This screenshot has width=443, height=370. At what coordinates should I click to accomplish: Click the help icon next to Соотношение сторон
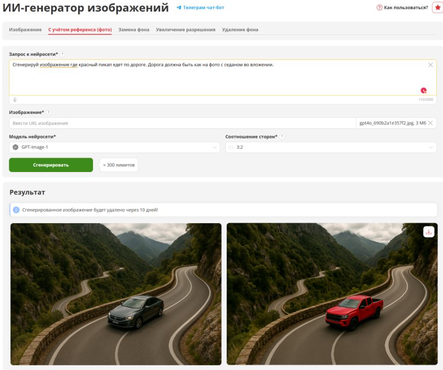coord(282,137)
